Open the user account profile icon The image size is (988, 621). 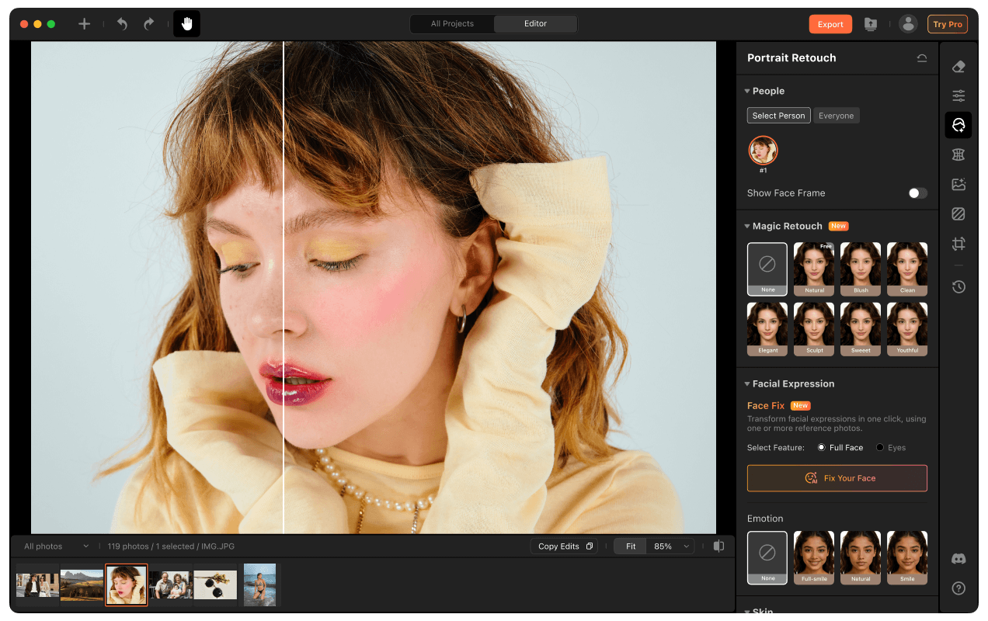(908, 24)
